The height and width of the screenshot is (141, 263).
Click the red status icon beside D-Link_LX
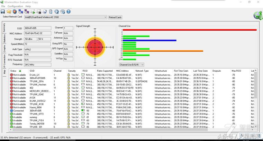[x=11, y=75]
